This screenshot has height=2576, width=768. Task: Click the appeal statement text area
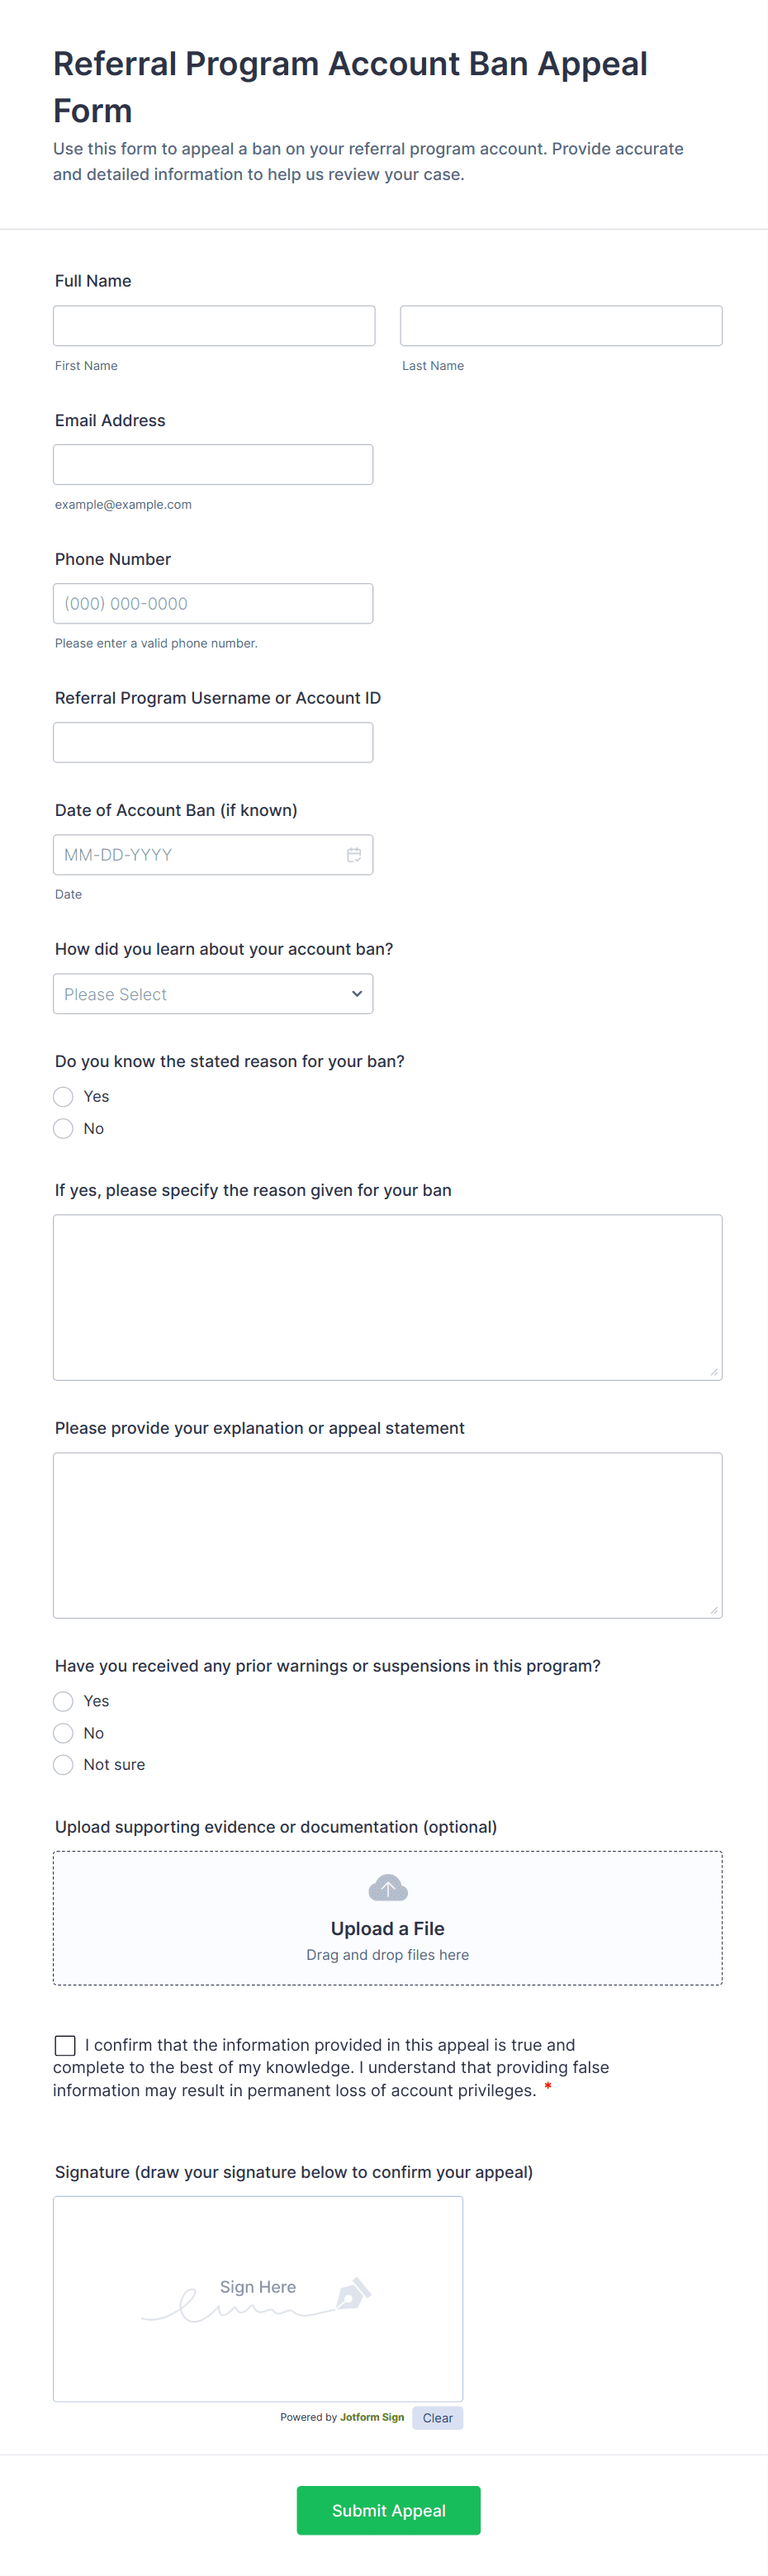(388, 1535)
